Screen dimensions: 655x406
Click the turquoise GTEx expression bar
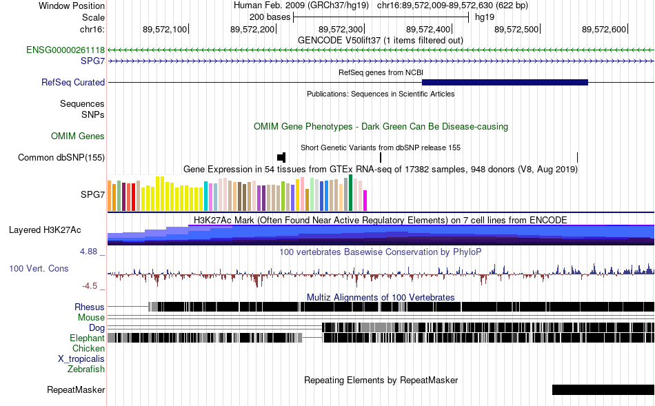[206, 196]
